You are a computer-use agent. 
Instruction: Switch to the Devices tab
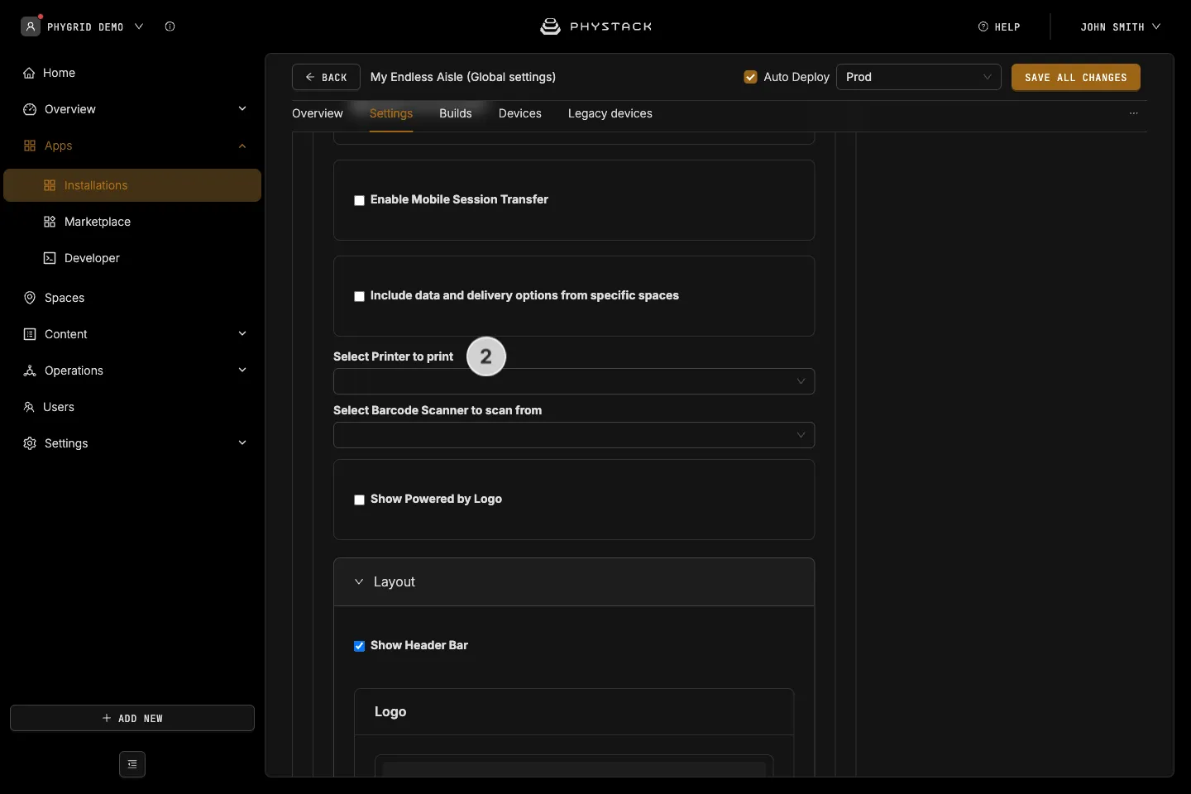pos(520,113)
